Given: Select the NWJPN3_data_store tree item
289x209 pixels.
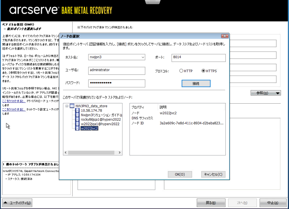Looking at the screenshot, I should coord(91,106).
